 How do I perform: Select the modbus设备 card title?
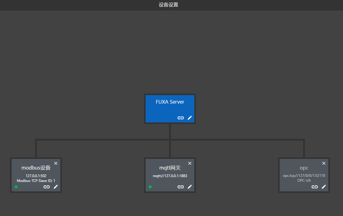[36, 168]
